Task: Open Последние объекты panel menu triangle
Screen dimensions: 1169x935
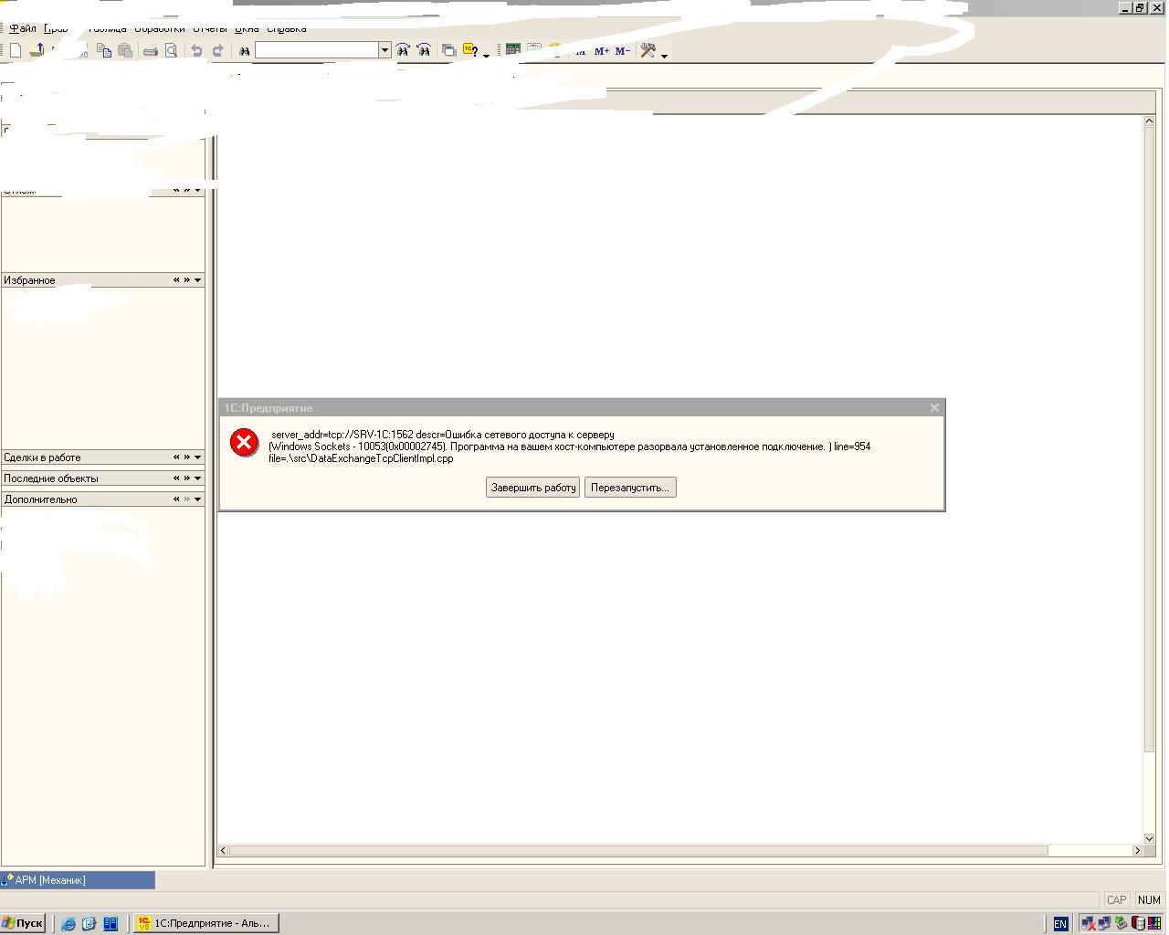Action: [x=198, y=478]
